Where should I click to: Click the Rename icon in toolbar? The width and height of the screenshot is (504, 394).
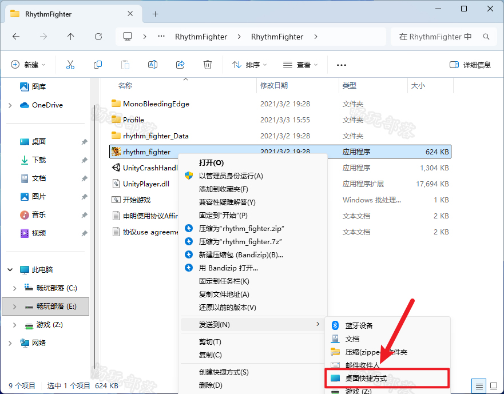click(x=153, y=65)
